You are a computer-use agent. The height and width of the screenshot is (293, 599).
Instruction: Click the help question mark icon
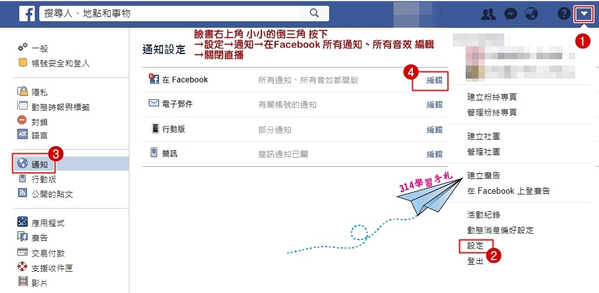click(x=564, y=14)
